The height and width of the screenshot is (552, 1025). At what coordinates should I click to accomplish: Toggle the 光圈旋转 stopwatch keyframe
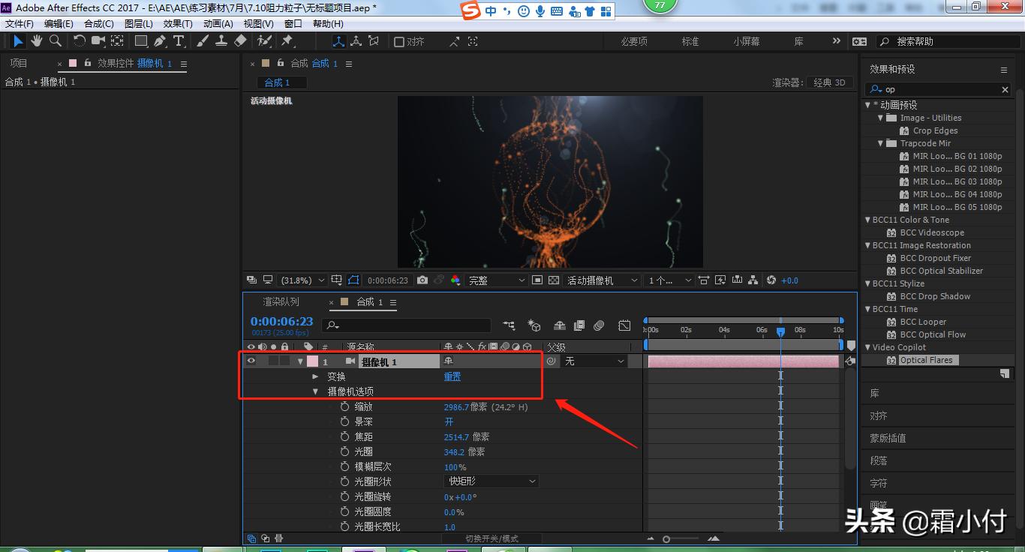point(345,496)
